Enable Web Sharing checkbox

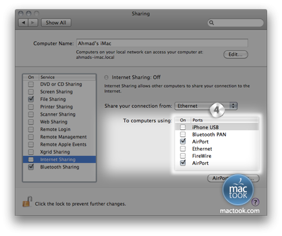31,122
